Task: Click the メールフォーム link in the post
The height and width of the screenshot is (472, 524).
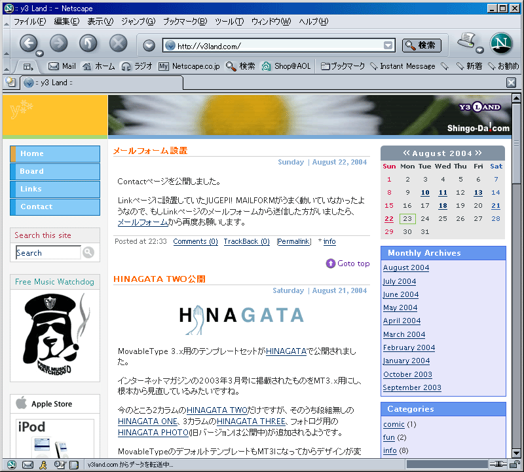Action: [x=143, y=222]
